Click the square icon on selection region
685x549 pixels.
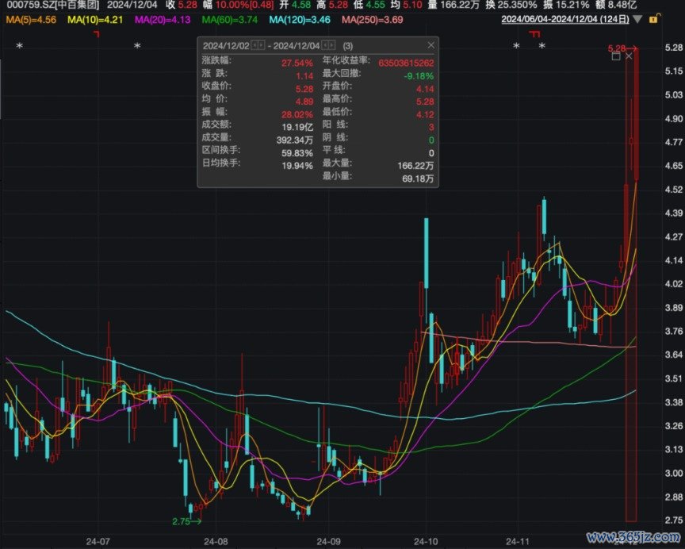(616, 56)
